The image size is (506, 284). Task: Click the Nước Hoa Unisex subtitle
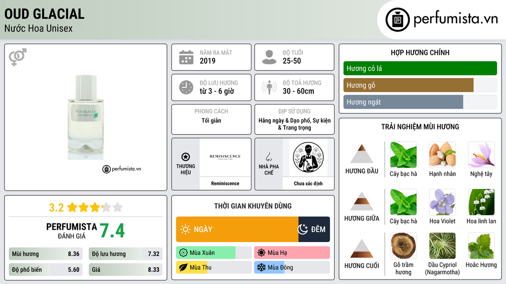click(39, 28)
